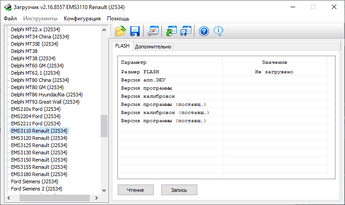This screenshot has height=205, width=345.
Task: Click the ECU list scroll up arrow
Action: (x=104, y=30)
